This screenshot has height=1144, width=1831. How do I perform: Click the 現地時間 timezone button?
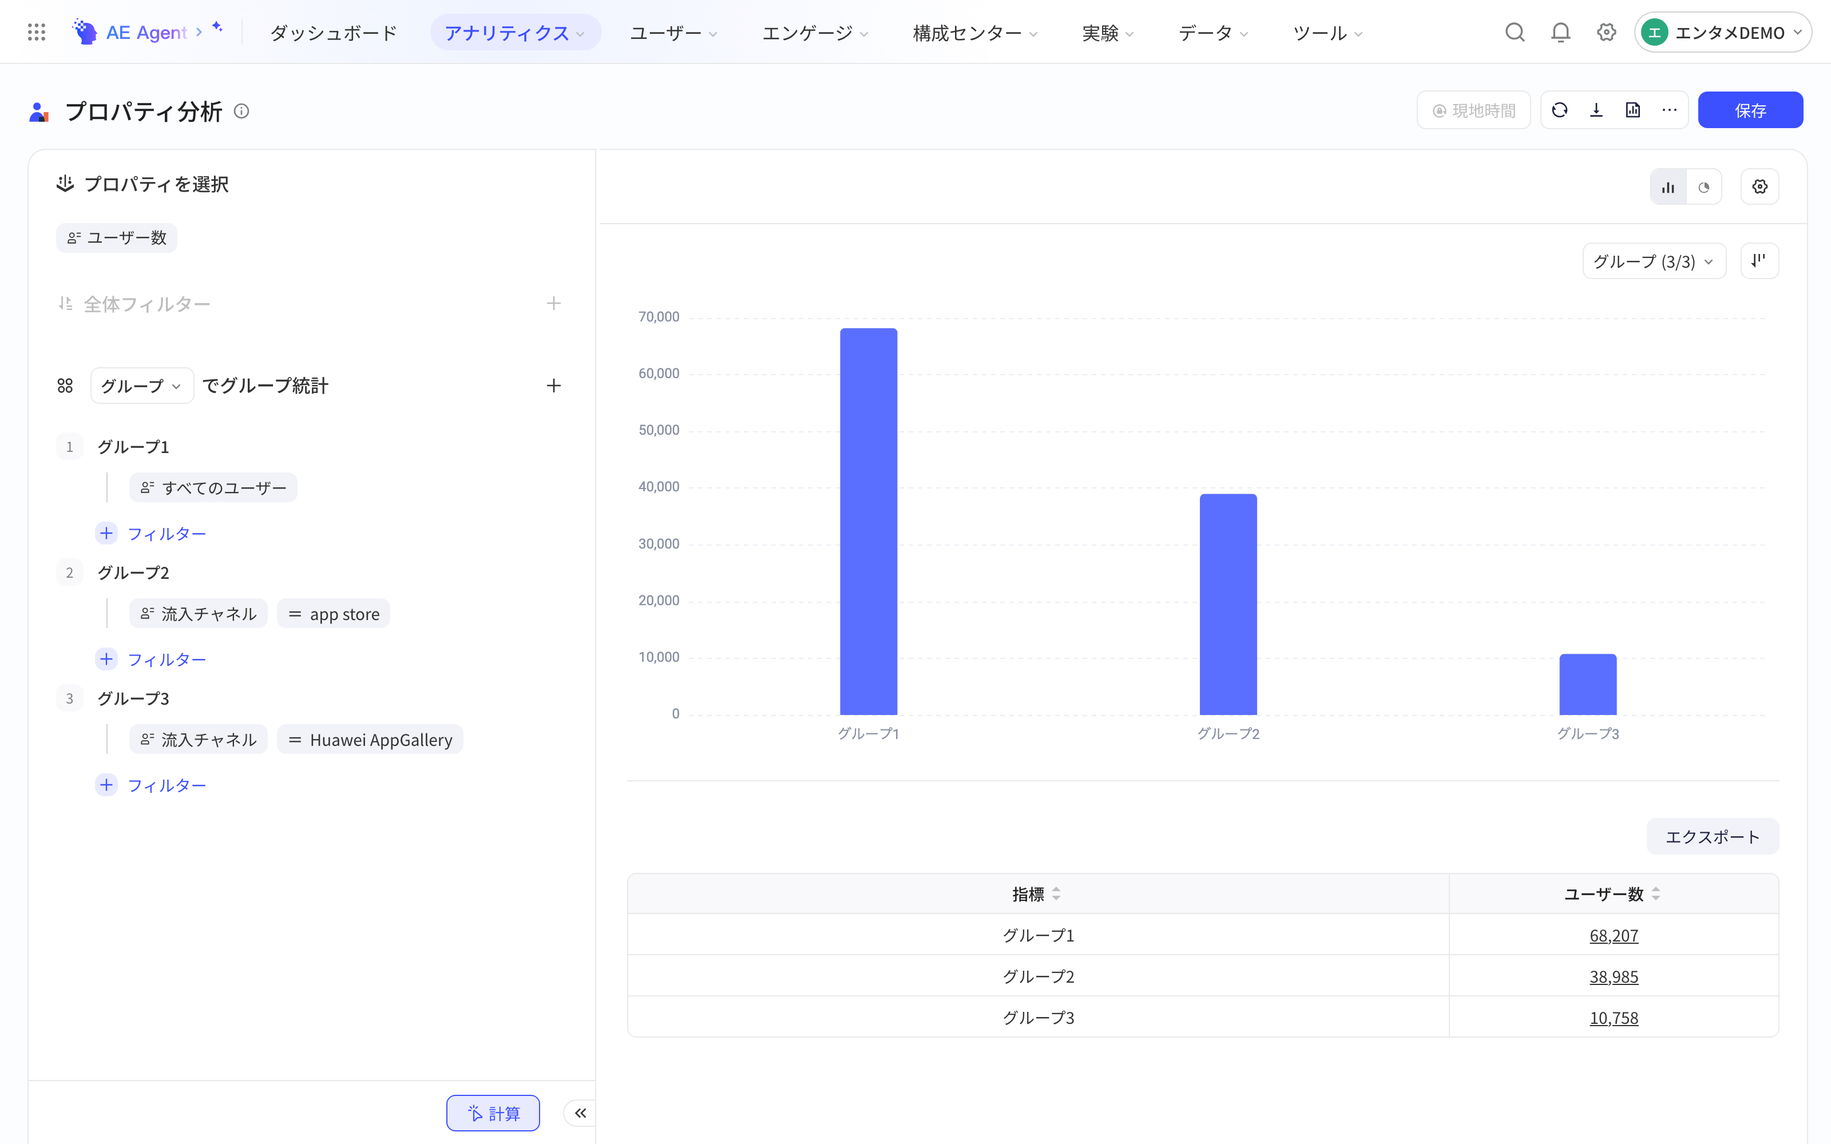tap(1474, 110)
